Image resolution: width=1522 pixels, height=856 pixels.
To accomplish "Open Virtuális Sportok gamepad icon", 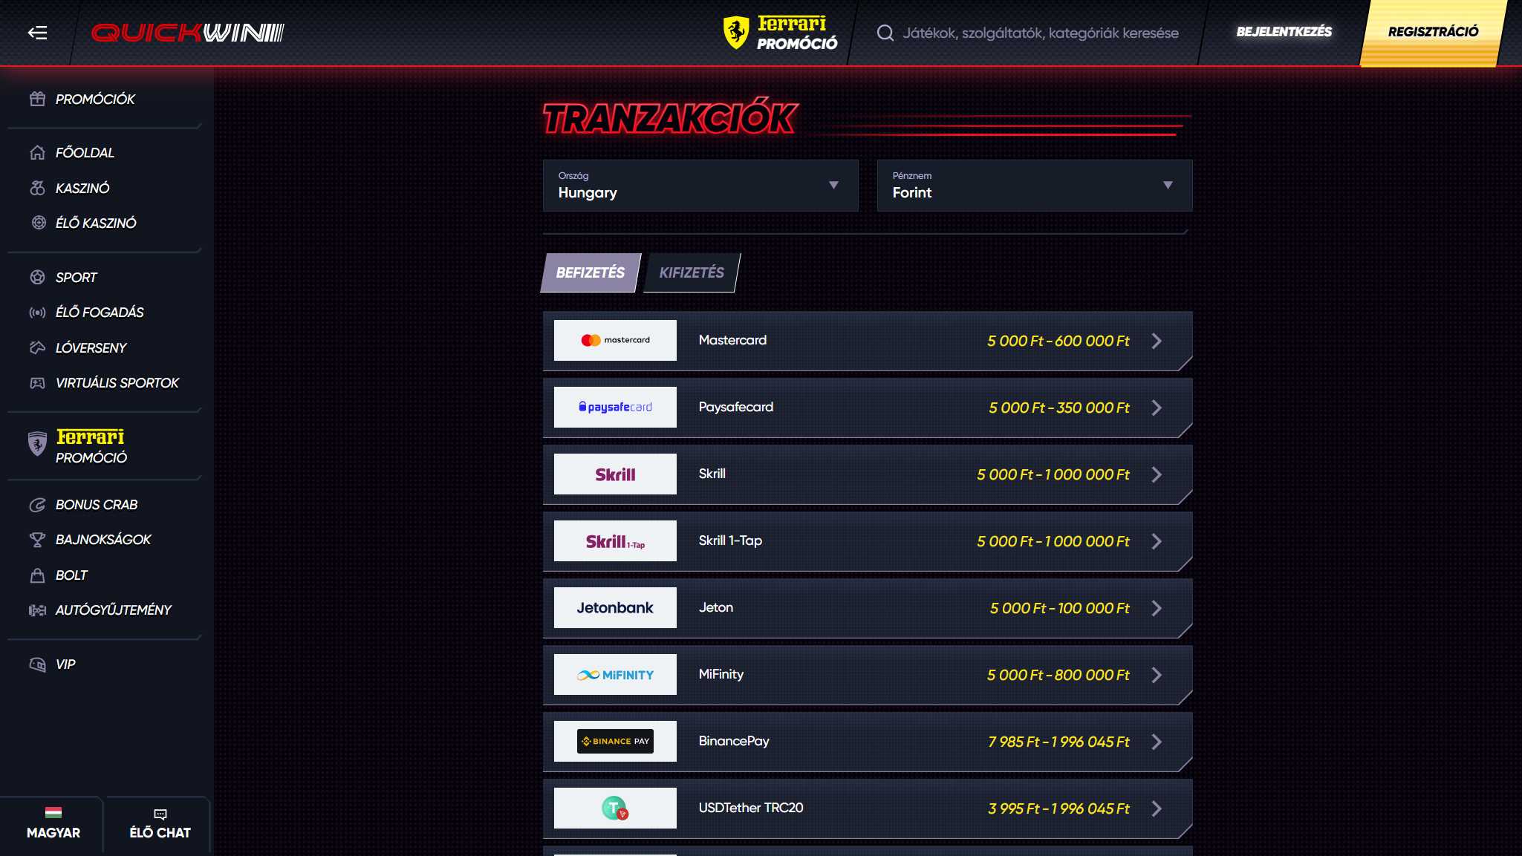I will tap(38, 382).
